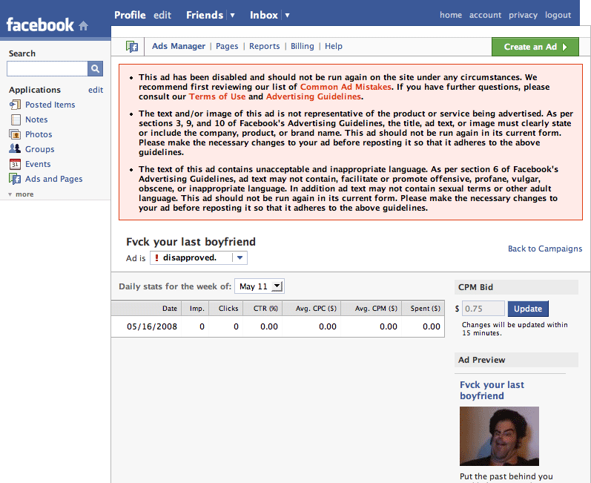
Task: Click edit next to Profile
Action: click(x=162, y=15)
